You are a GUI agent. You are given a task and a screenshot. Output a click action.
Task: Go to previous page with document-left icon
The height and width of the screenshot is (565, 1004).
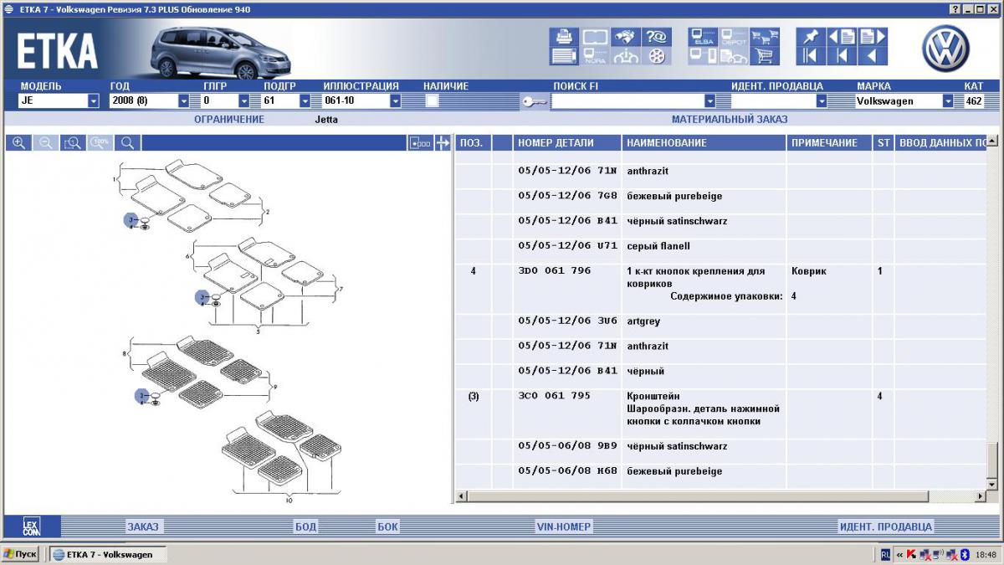point(842,37)
